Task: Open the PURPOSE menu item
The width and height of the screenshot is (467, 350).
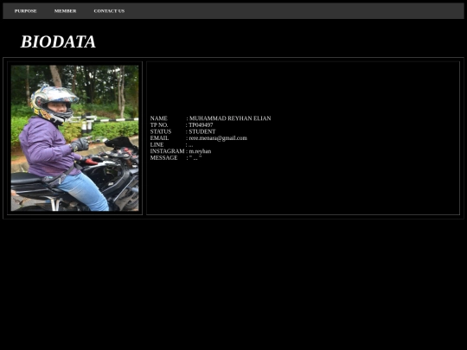Action: tap(26, 11)
